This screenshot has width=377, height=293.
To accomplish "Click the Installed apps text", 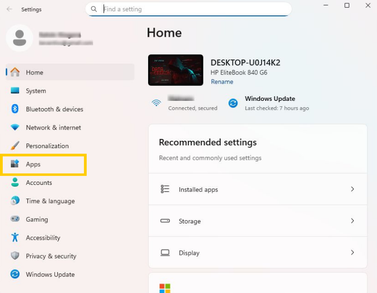I will coord(198,189).
